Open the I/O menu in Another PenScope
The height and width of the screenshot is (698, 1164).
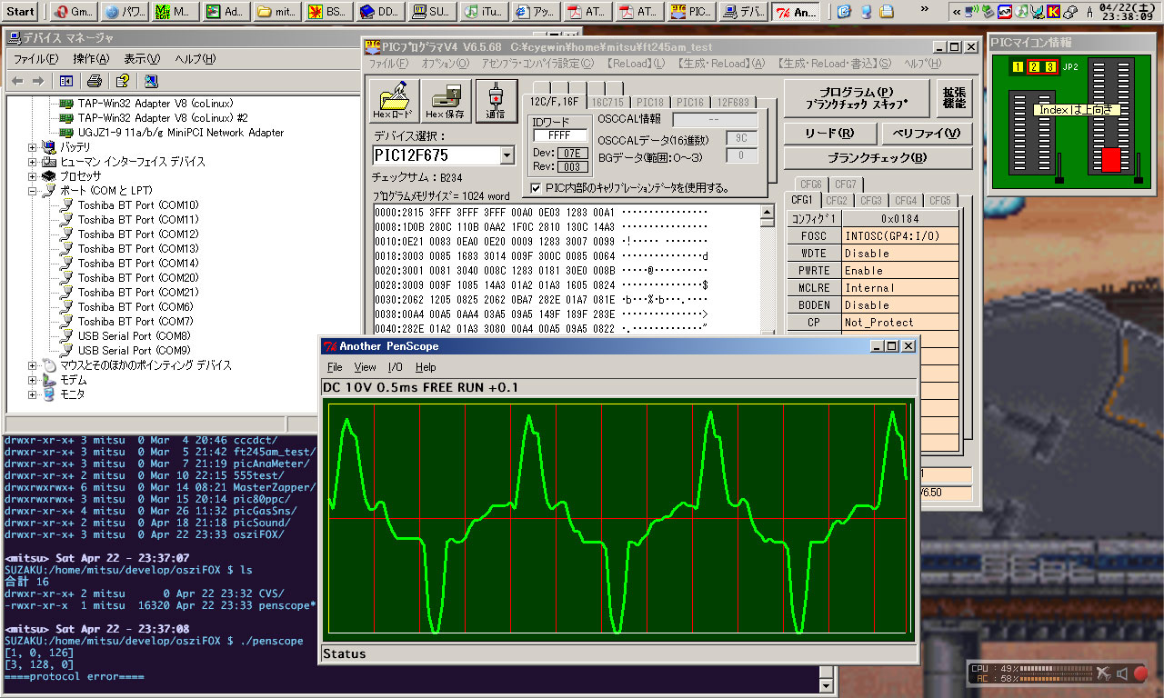click(395, 367)
